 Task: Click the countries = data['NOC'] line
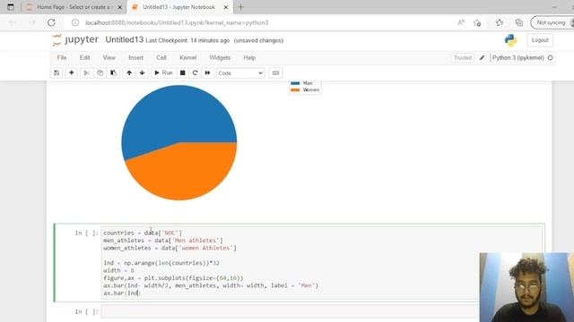[x=143, y=233]
